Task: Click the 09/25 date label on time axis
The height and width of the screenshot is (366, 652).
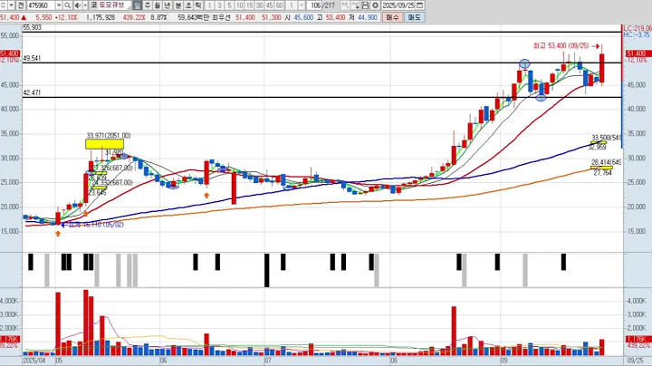Action: tap(637, 361)
